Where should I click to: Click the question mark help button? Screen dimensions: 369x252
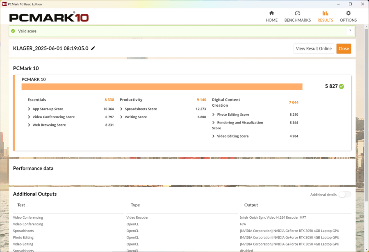coord(350,31)
